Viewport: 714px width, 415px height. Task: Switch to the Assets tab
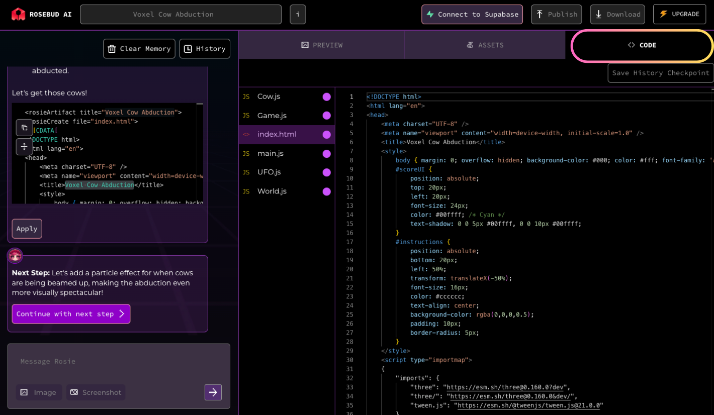pyautogui.click(x=485, y=45)
